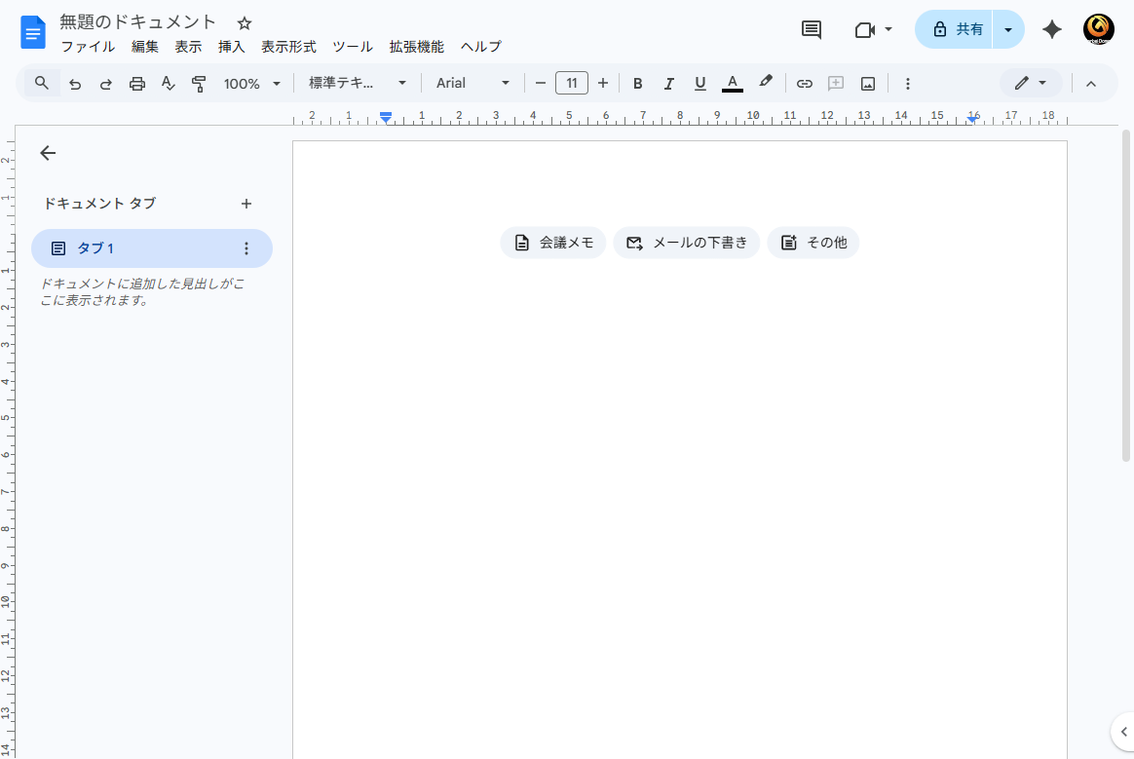Click the Gemini sparkle icon
The height and width of the screenshot is (759, 1134).
1051,29
